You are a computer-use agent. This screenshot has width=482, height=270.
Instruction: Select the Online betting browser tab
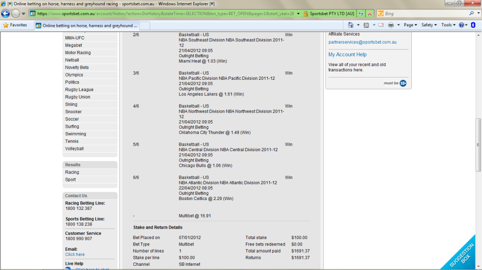point(87,25)
